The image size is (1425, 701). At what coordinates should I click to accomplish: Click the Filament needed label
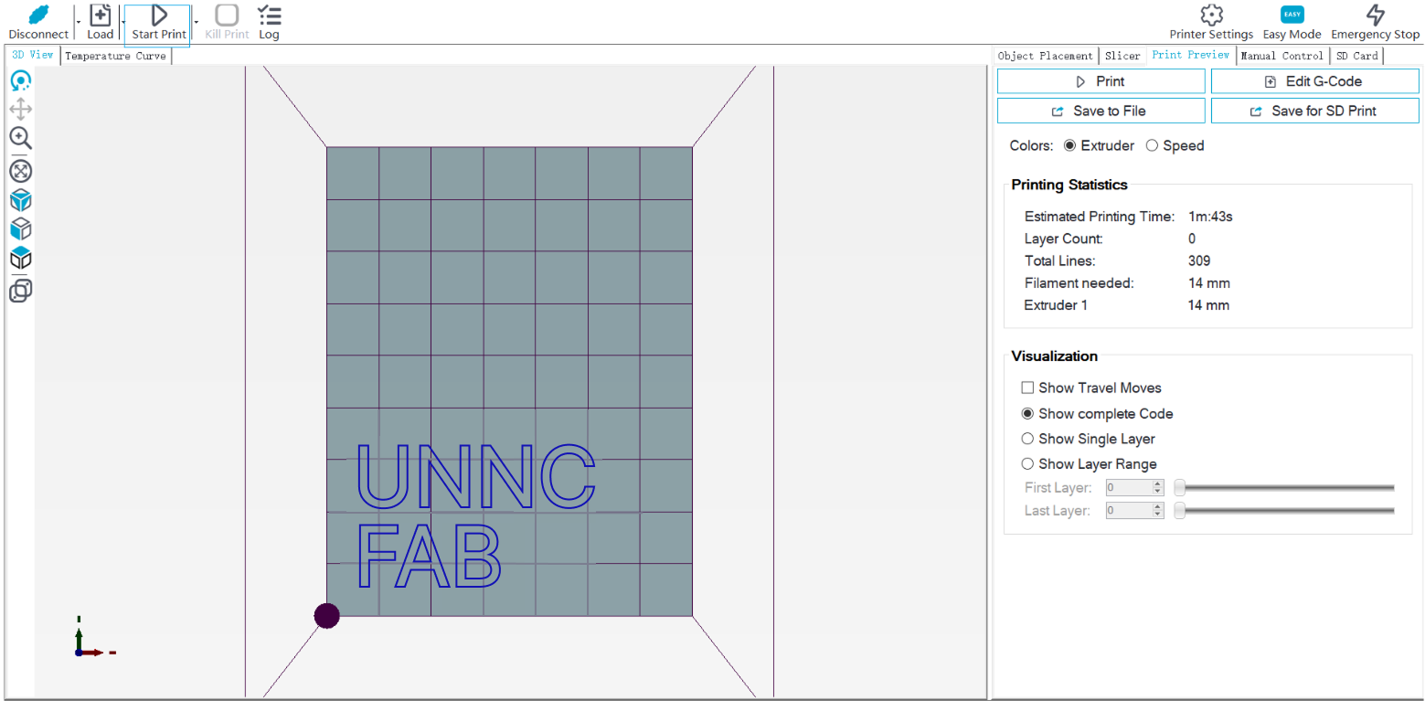pos(1079,283)
